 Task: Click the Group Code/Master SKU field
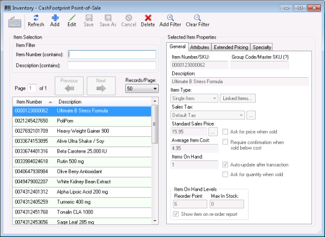[x=259, y=65]
